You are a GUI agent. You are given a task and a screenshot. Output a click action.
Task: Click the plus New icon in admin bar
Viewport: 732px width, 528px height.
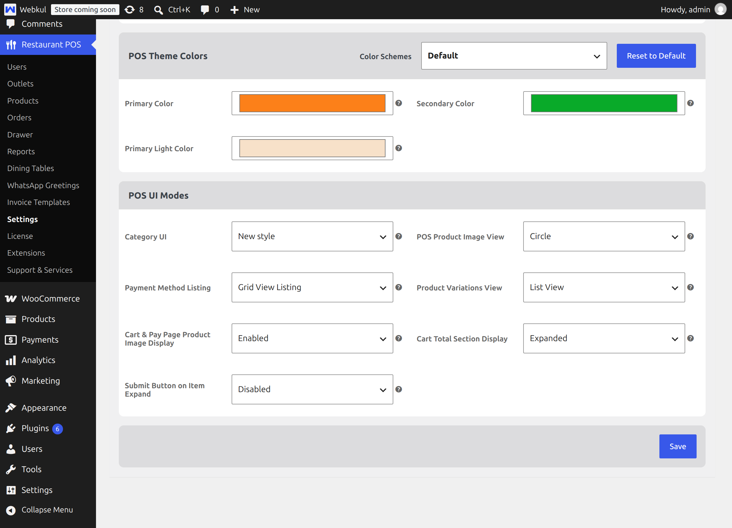coord(234,10)
